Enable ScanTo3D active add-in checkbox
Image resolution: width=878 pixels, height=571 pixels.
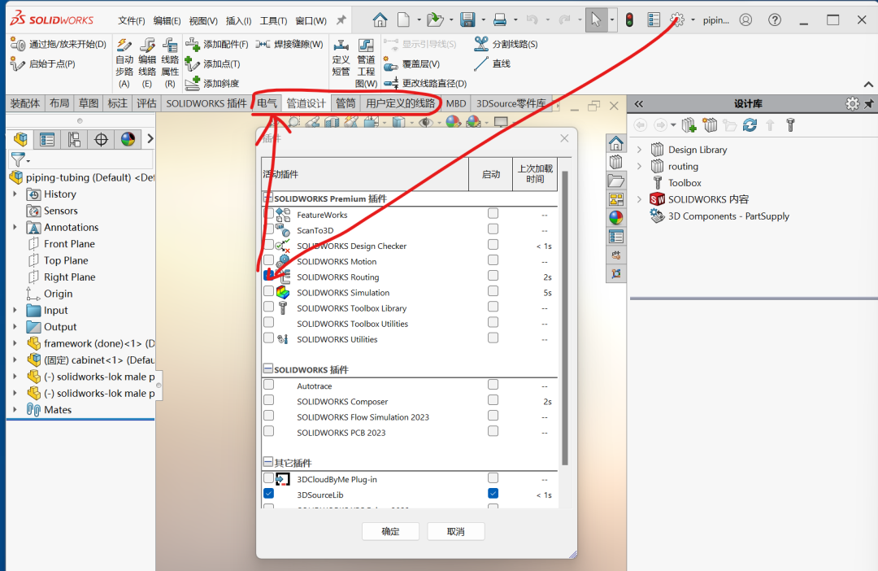269,229
